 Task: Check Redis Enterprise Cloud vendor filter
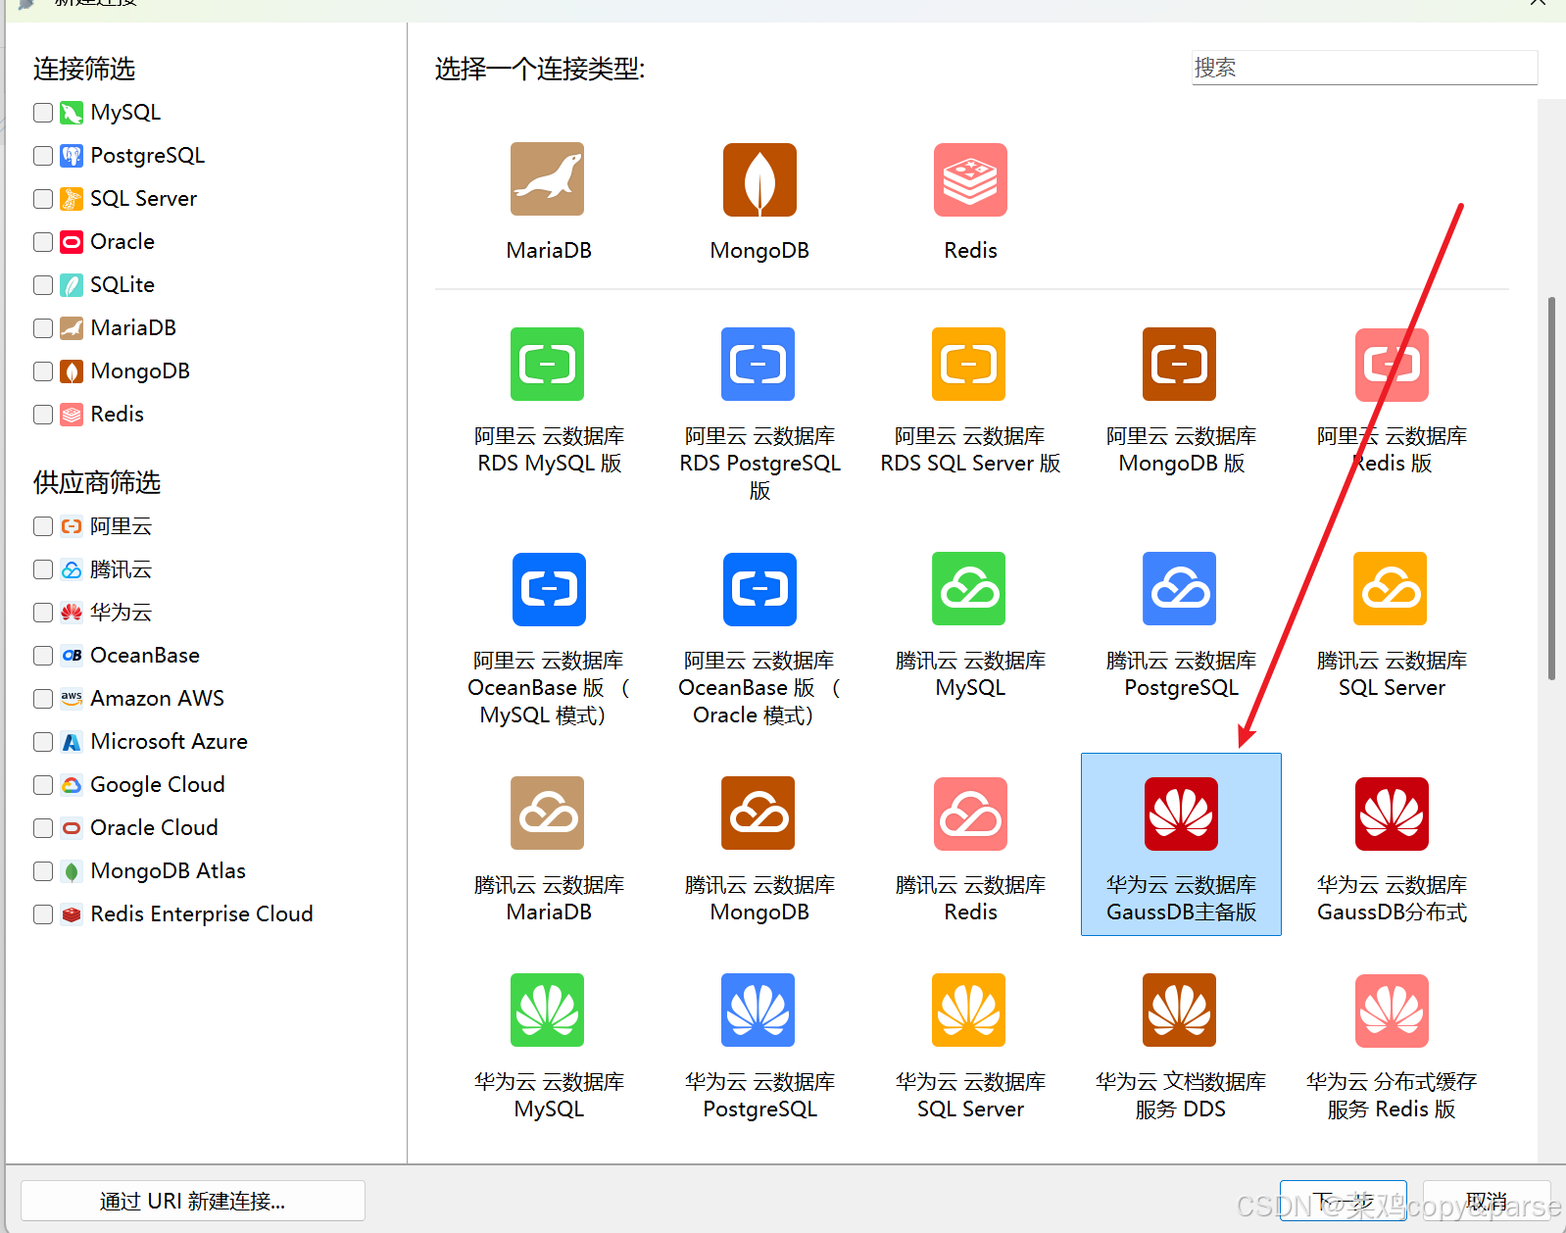(x=43, y=914)
